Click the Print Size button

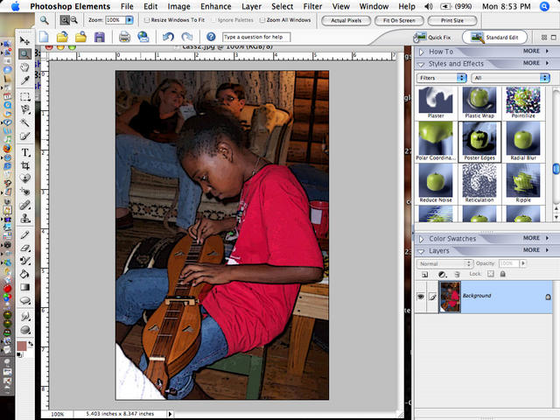tap(452, 21)
